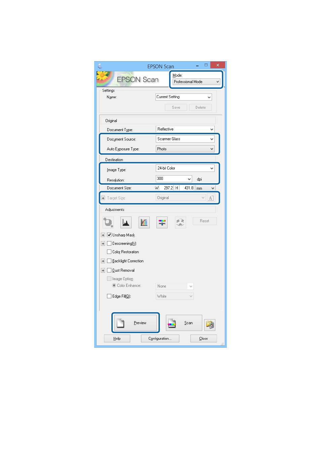
Task: Open the Tone Correction icon
Action: pos(144,222)
